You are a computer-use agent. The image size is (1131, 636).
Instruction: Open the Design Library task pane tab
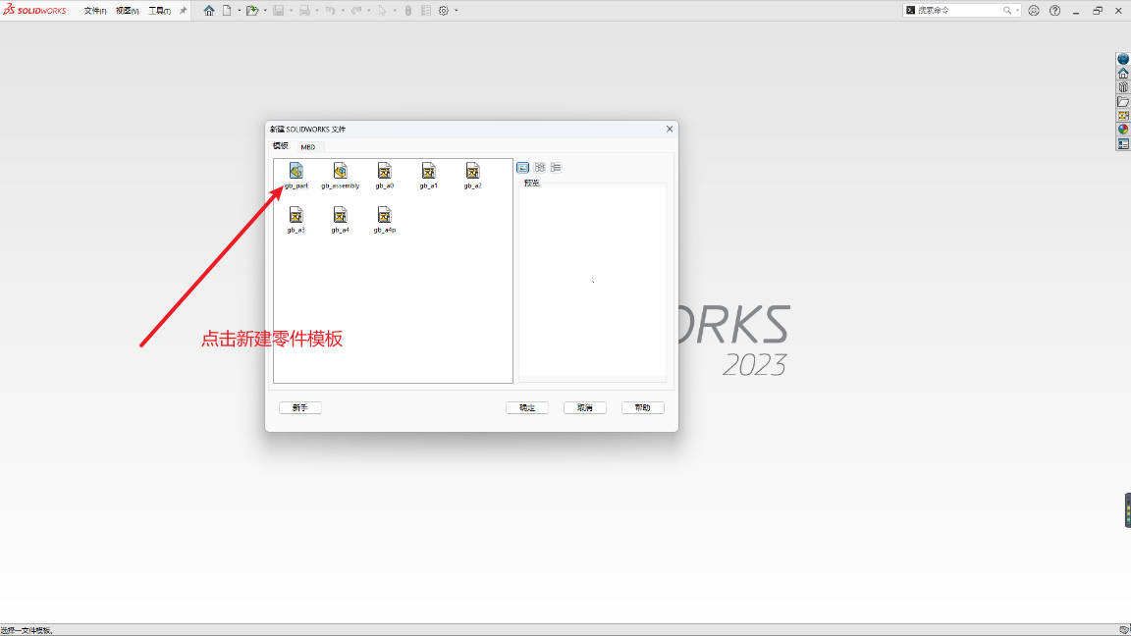tap(1123, 87)
